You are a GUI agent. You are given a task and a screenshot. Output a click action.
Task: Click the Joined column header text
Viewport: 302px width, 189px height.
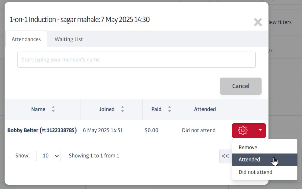coord(107,109)
